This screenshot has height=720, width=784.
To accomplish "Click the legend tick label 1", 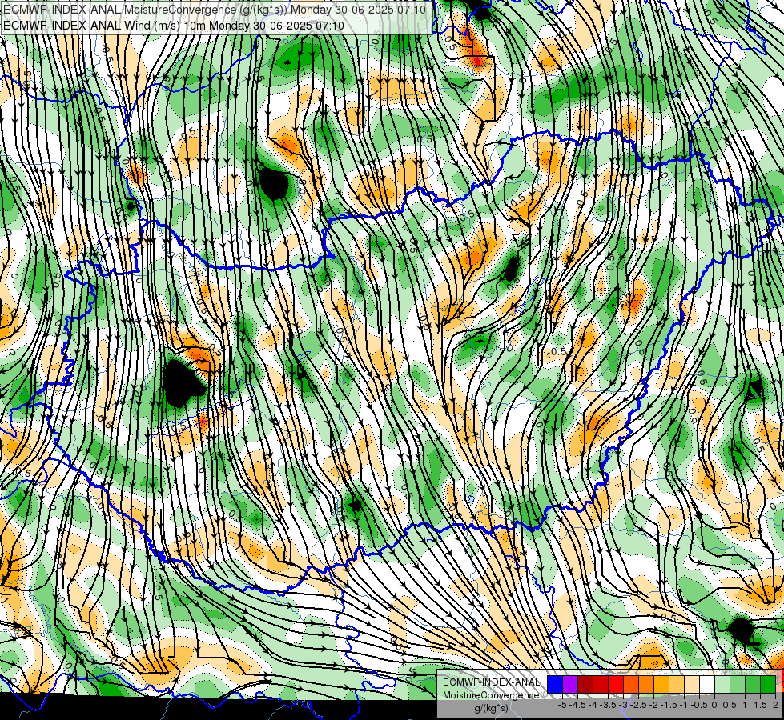I will (745, 705).
